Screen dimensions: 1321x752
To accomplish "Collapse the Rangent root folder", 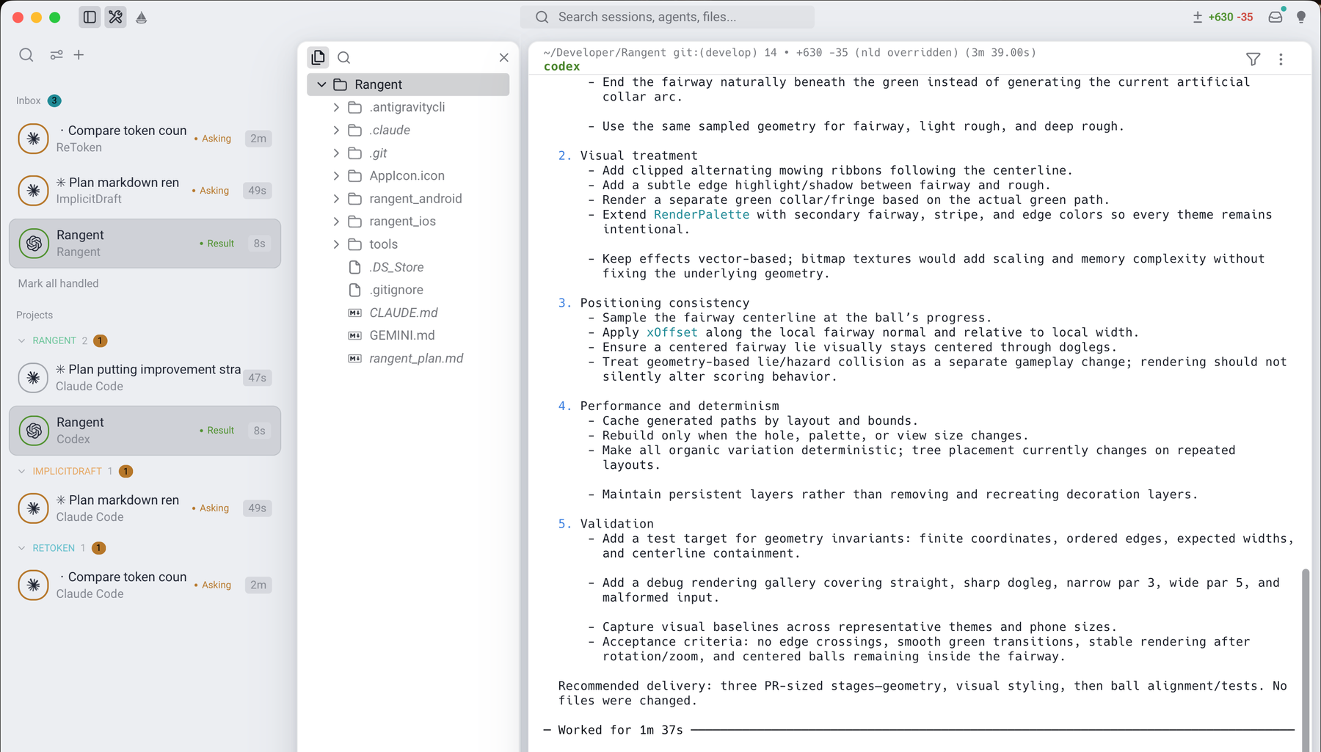I will tap(321, 84).
